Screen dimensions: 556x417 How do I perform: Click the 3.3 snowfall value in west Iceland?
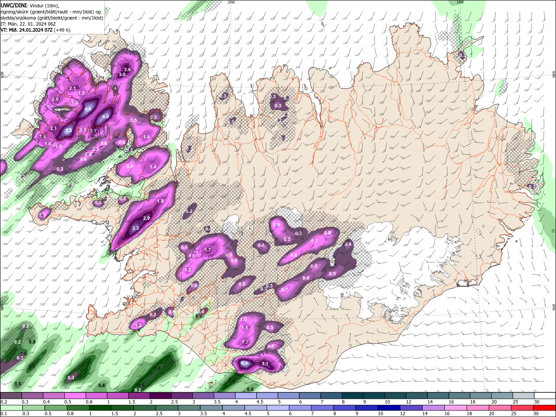coord(136,228)
